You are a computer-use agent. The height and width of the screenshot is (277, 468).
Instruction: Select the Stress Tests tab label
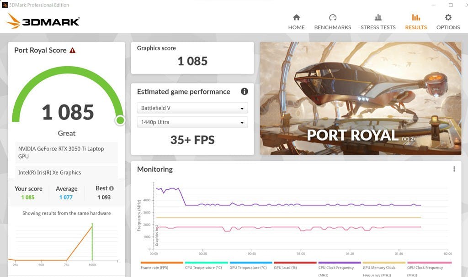click(378, 27)
